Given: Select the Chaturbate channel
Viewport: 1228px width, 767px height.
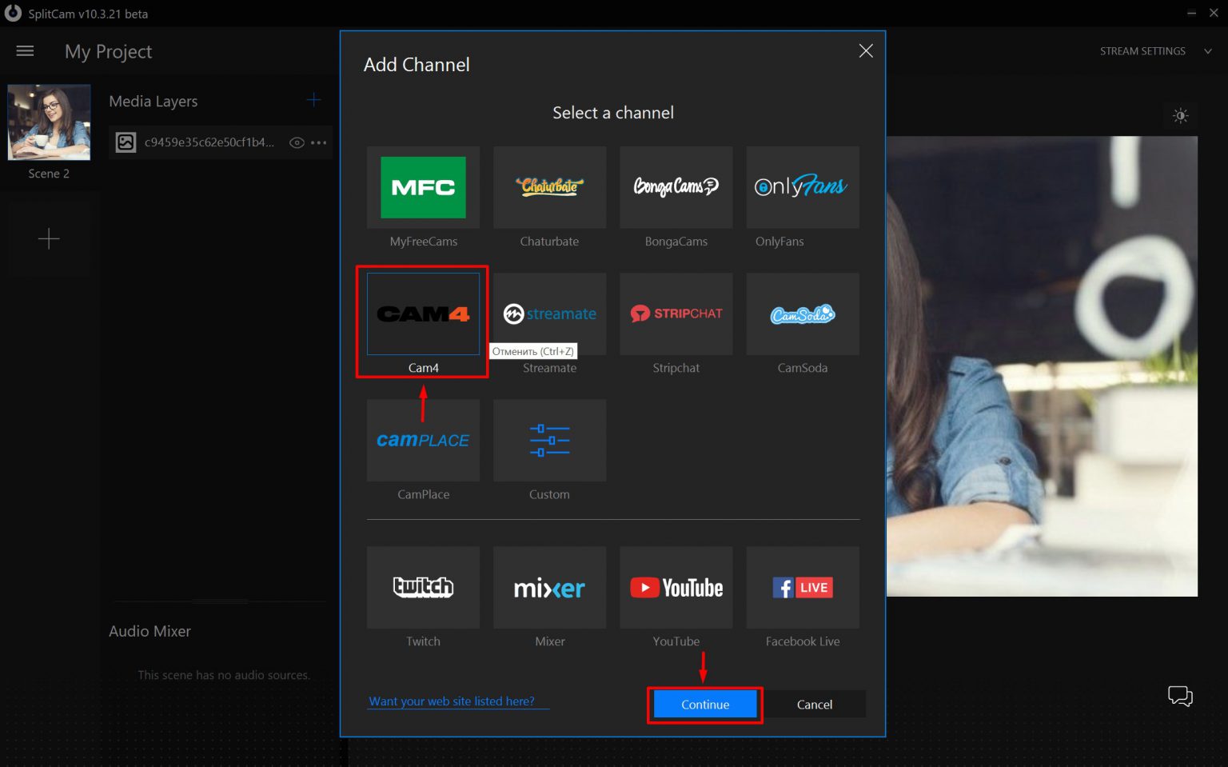Looking at the screenshot, I should click(549, 188).
